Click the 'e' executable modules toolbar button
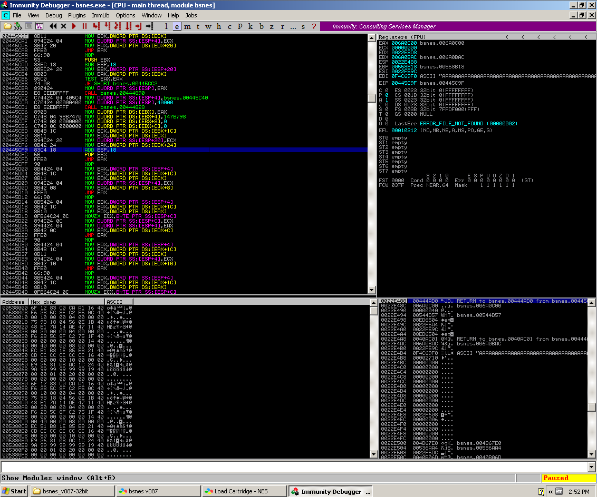Image resolution: width=597 pixels, height=497 pixels. click(177, 26)
